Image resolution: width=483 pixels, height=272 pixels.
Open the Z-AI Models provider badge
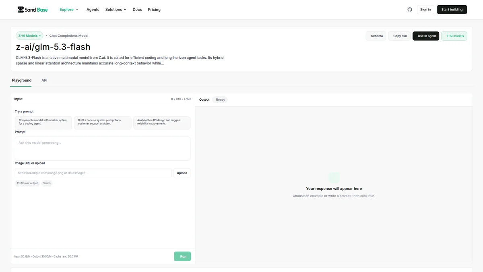click(29, 35)
